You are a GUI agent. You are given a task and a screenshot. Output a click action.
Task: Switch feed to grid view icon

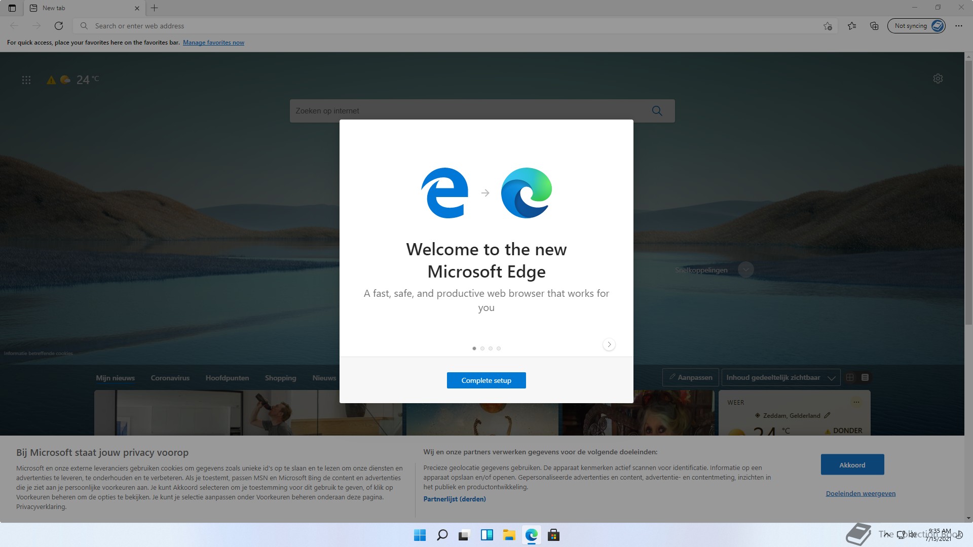[850, 377]
